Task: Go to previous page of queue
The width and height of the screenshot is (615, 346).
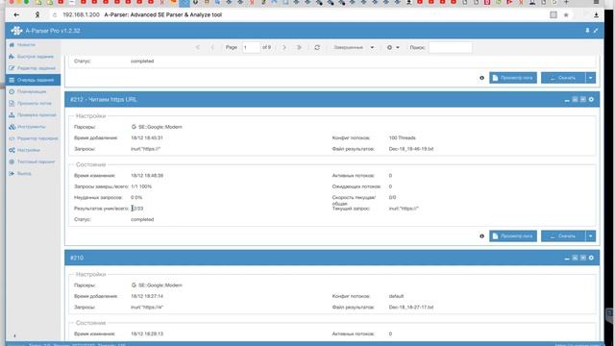Action: [x=212, y=47]
